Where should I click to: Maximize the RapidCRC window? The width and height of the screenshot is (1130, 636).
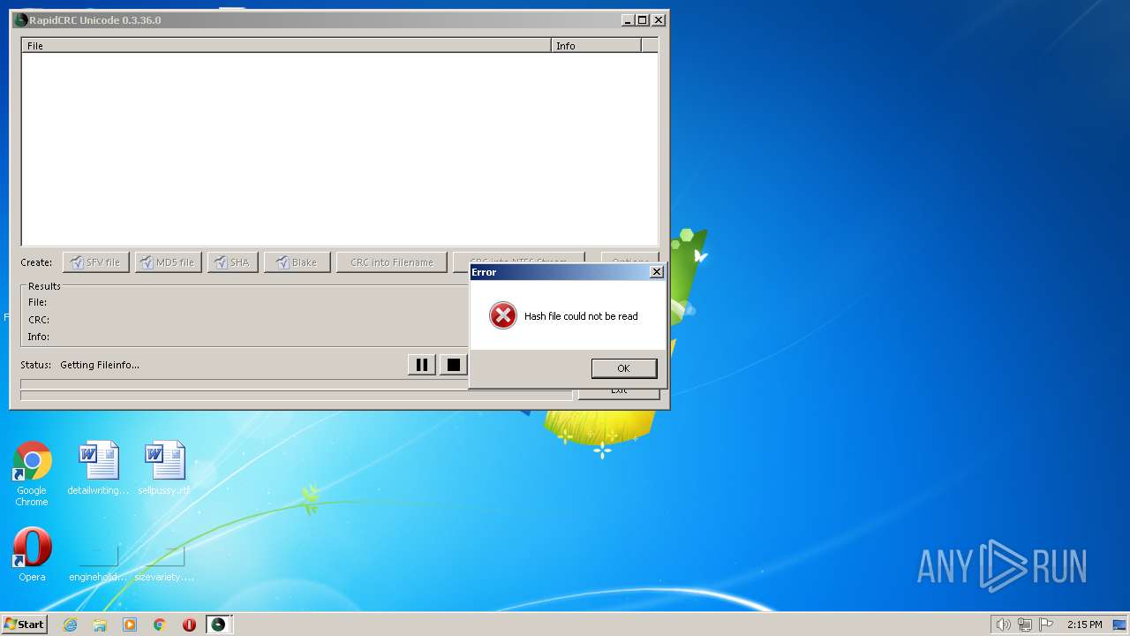coord(642,20)
